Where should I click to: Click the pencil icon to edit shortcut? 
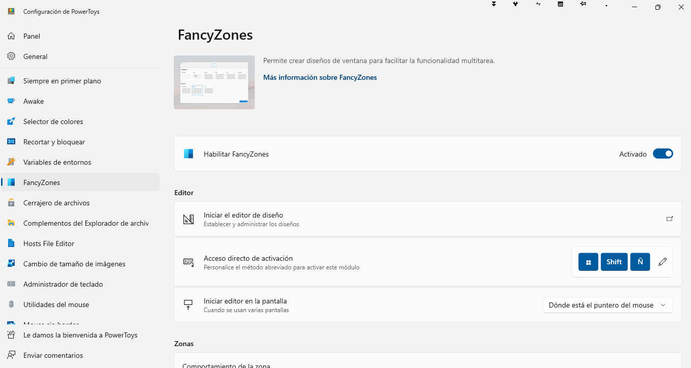pyautogui.click(x=662, y=262)
